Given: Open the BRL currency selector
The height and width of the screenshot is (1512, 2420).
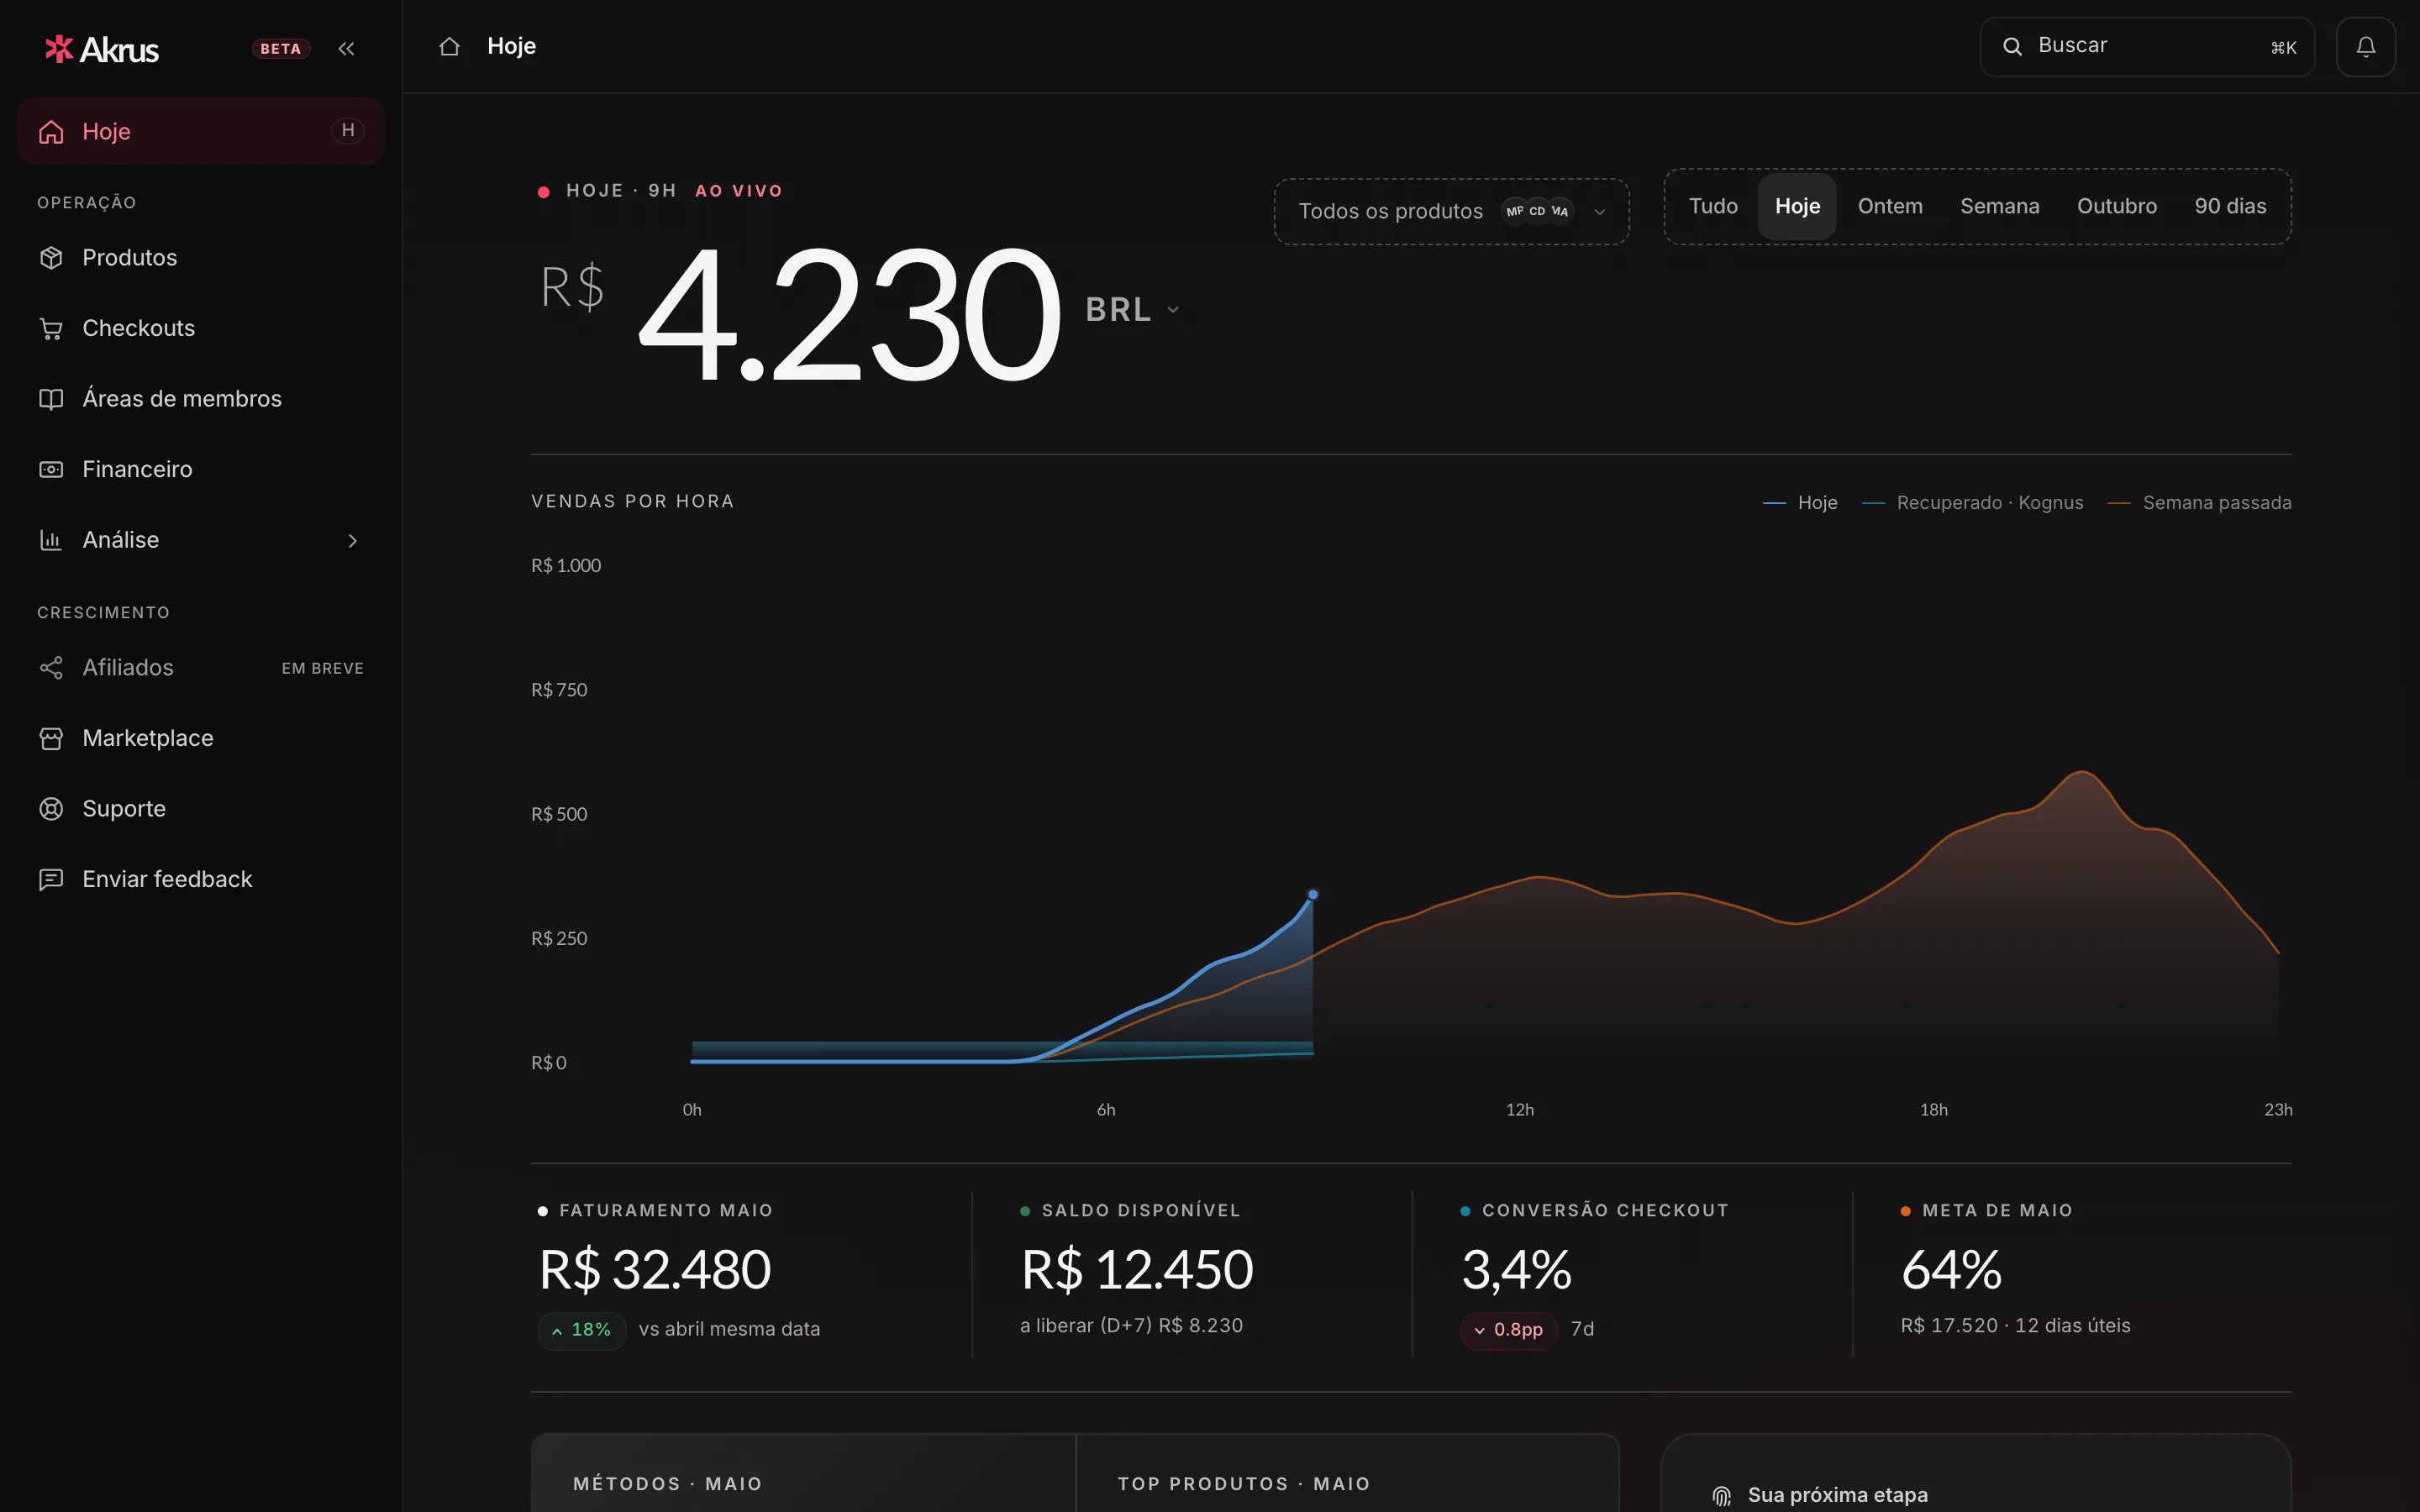Looking at the screenshot, I should click(1132, 310).
